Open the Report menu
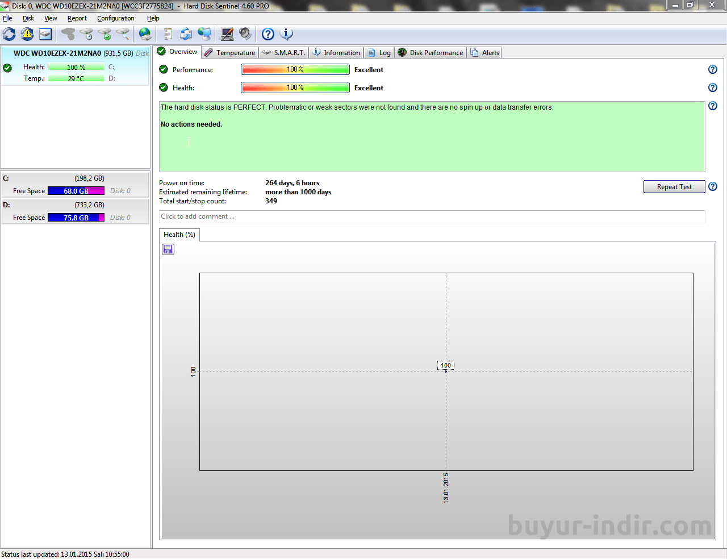This screenshot has width=727, height=559. click(x=77, y=18)
